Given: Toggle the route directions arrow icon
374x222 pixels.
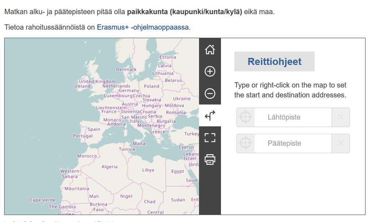Looking at the screenshot, I should pyautogui.click(x=210, y=116).
